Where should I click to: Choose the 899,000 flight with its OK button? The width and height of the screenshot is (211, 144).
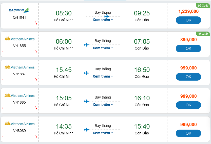(188, 49)
